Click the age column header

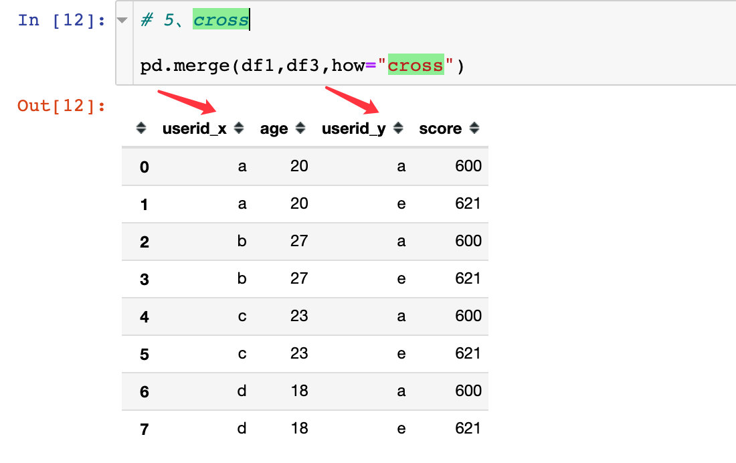[274, 128]
